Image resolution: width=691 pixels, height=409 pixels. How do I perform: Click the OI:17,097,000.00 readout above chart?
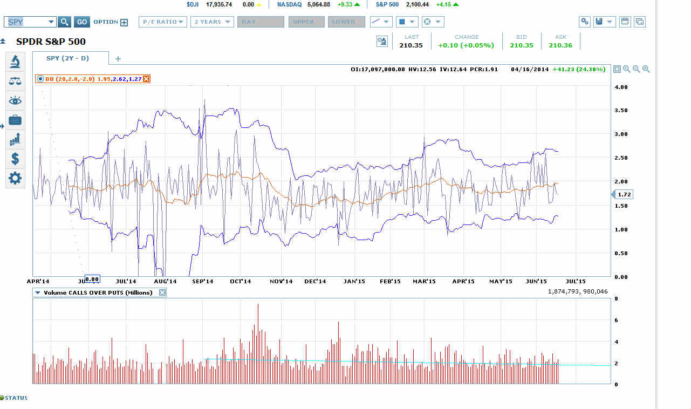pyautogui.click(x=378, y=69)
